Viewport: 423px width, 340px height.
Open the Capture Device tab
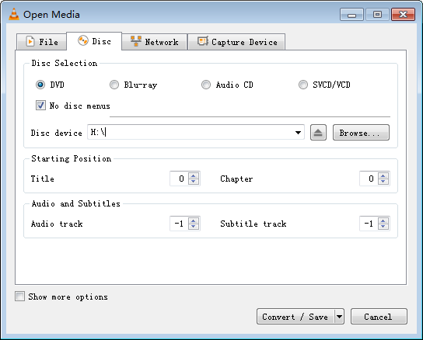(x=236, y=42)
